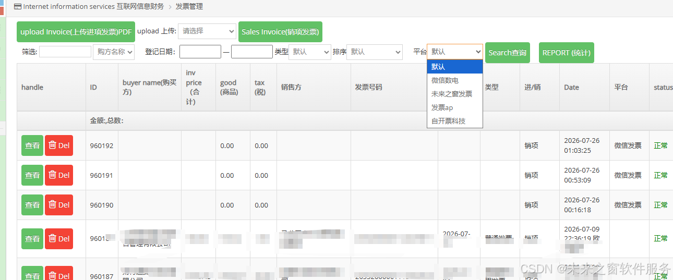Choose 发票ap platform option
Screen dimensions: 673x280
pyautogui.click(x=455, y=107)
